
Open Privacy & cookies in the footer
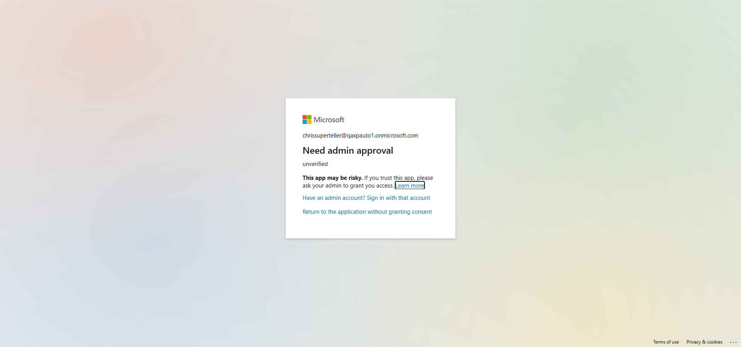(x=704, y=342)
